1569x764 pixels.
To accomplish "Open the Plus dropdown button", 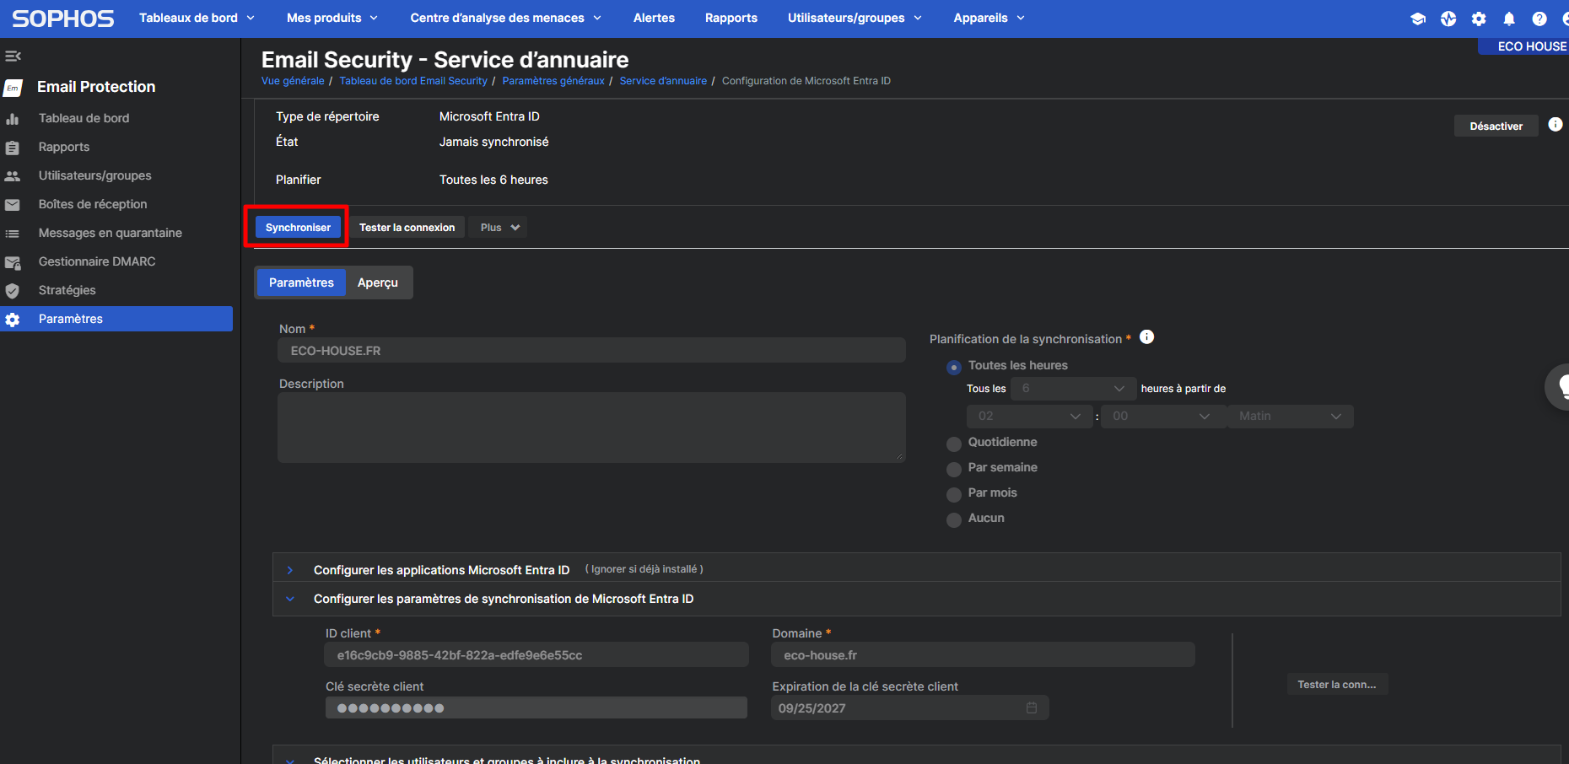I will [x=499, y=228].
